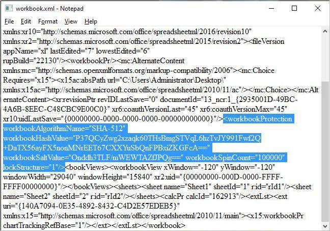Open the File menu
Image resolution: width=330 pixels, height=231 pixels.
pyautogui.click(x=9, y=21)
